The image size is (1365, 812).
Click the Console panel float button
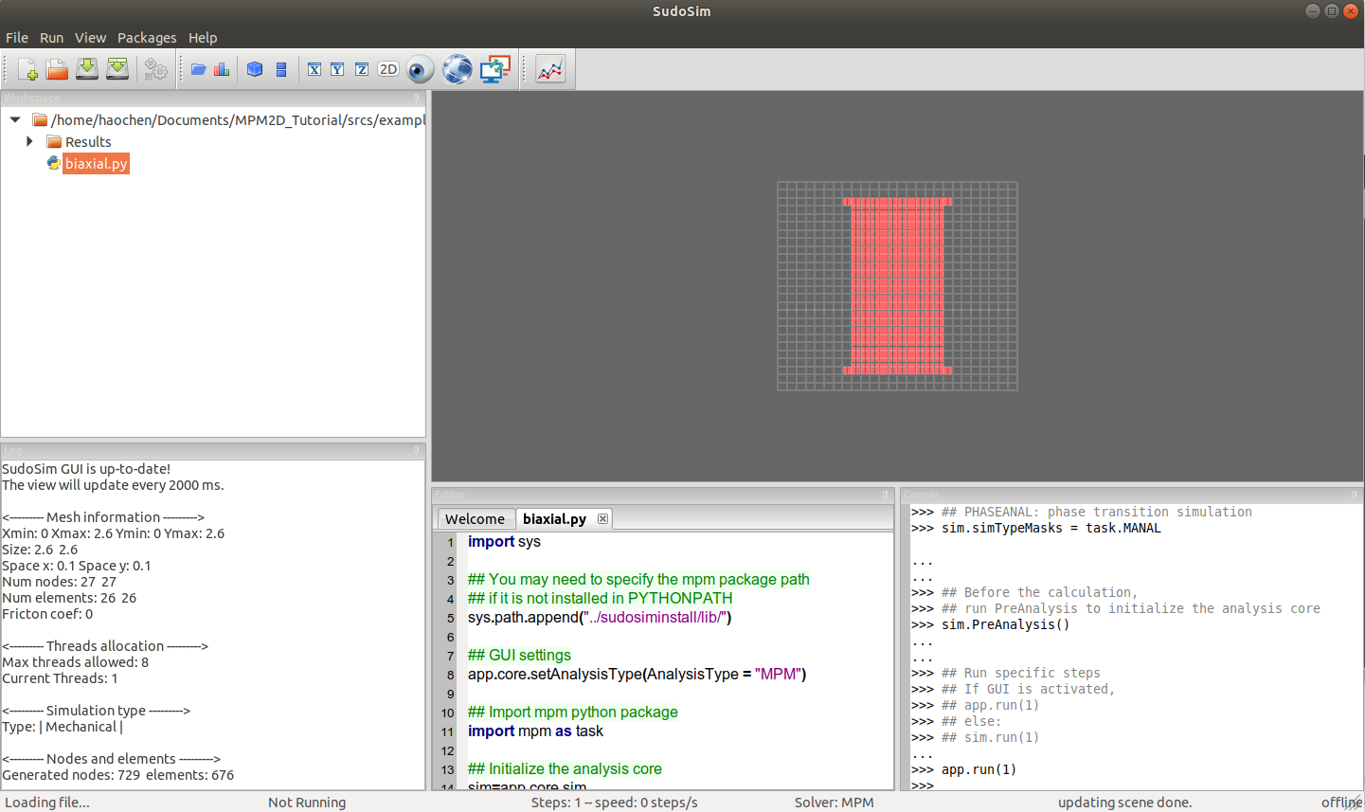click(1354, 495)
